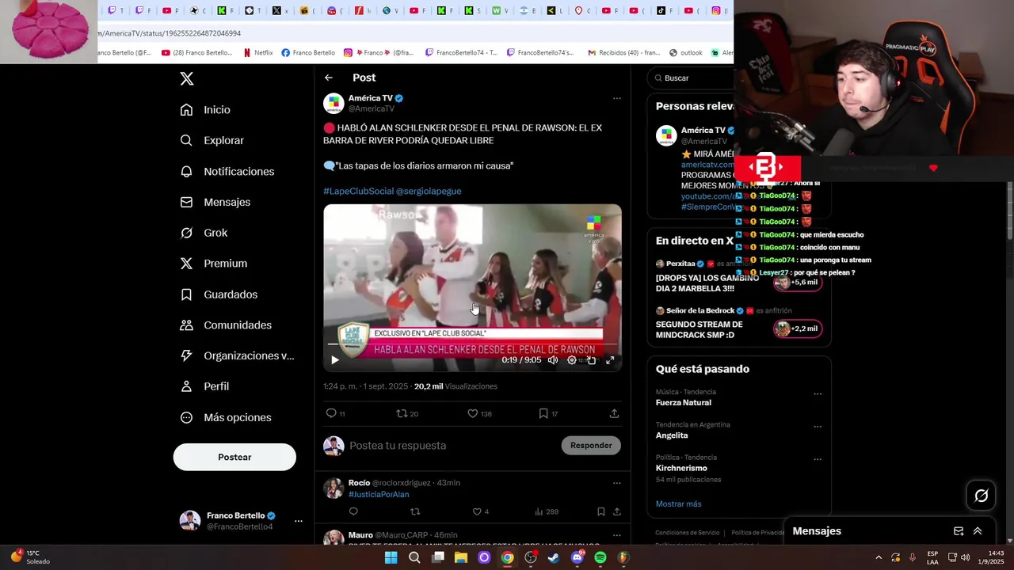
Task: Like Rocío's reply with 4 likes
Action: point(481,512)
